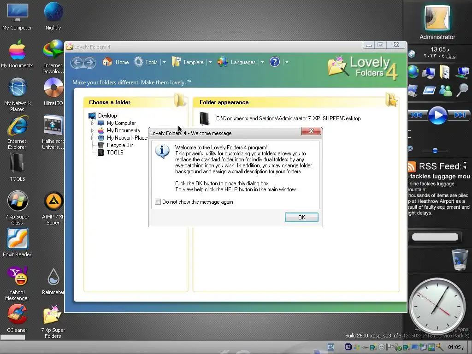
Task: Click the volume slider in sidebar media player
Action: (435, 150)
